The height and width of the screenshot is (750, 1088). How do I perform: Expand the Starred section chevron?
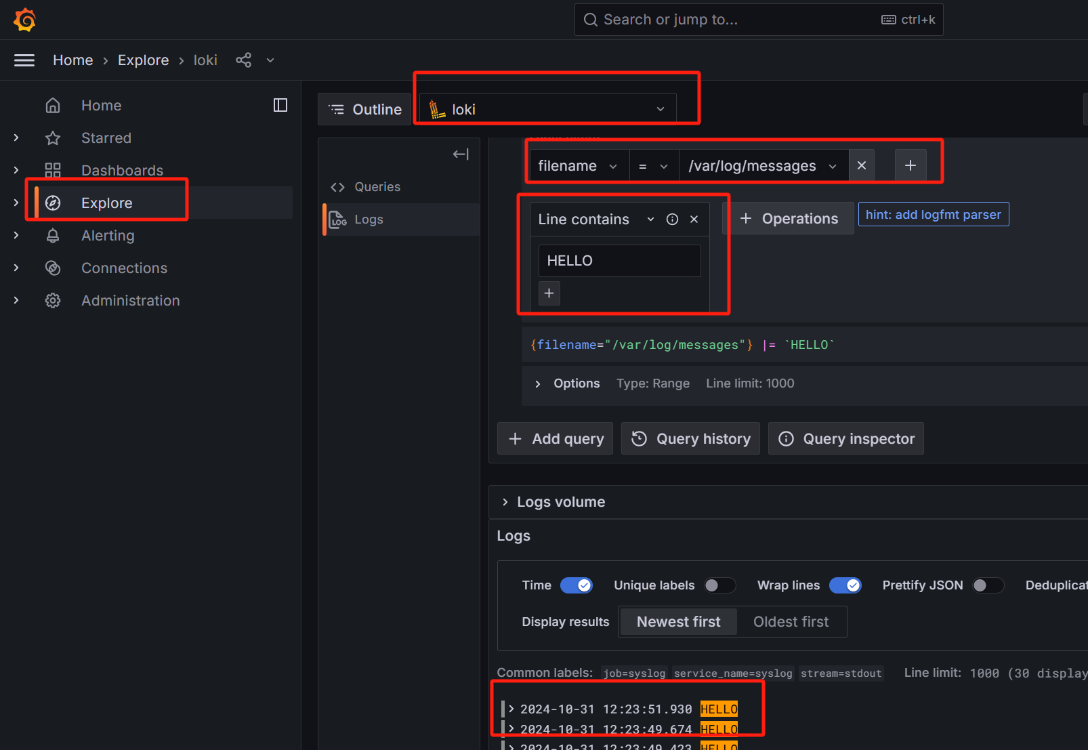tap(16, 138)
